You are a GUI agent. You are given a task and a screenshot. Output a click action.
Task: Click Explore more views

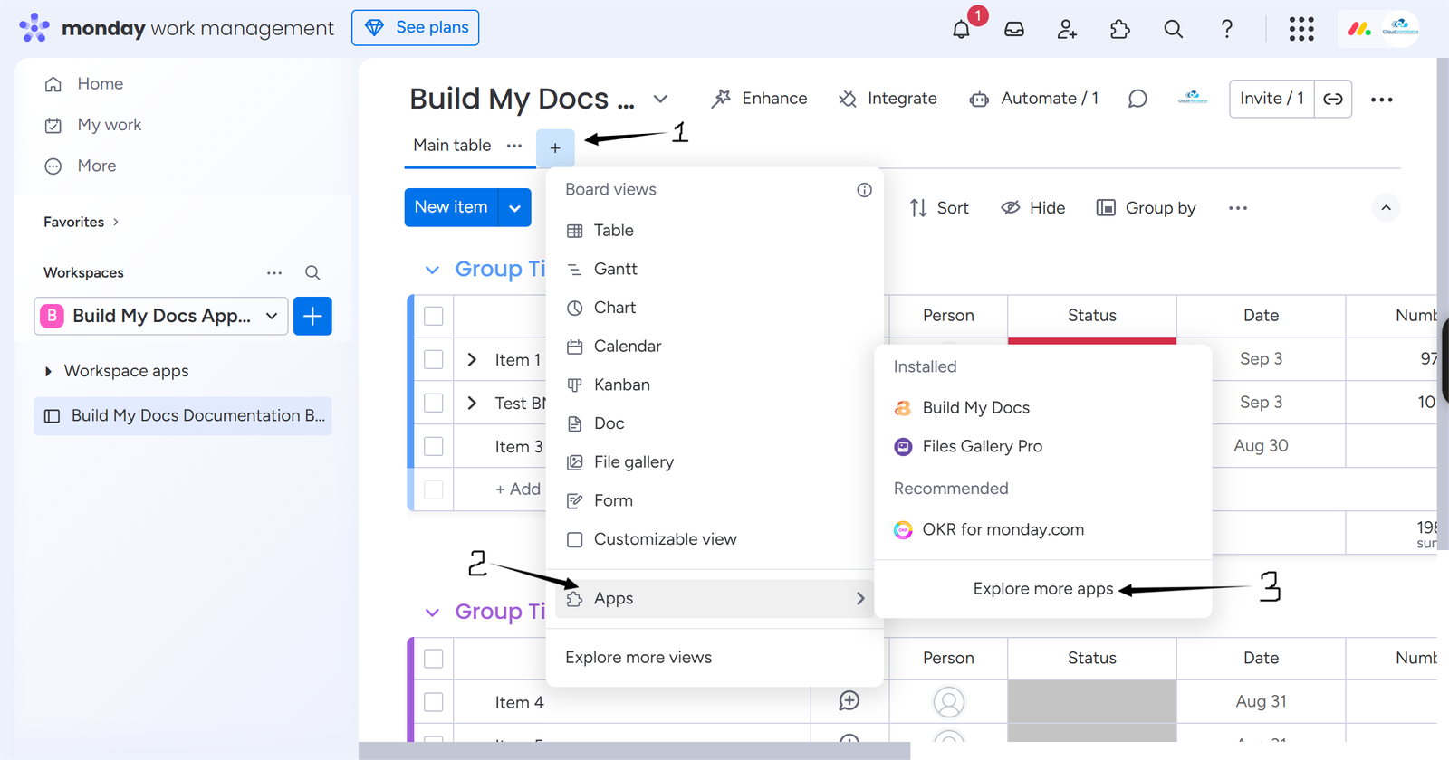638,658
